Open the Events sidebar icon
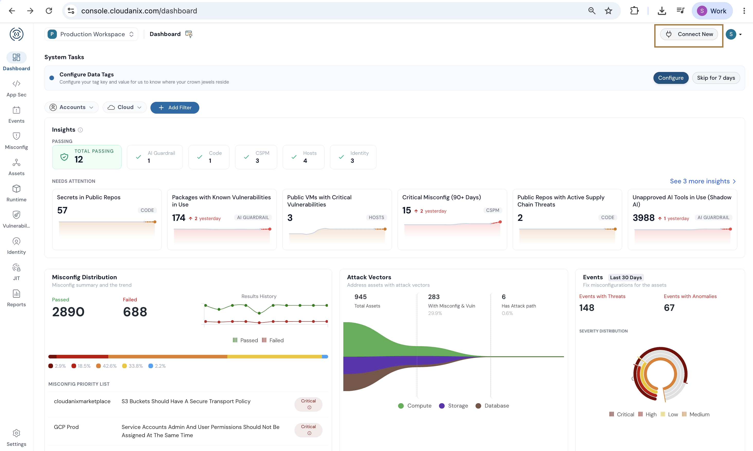Image resolution: width=753 pixels, height=451 pixels. 16,110
